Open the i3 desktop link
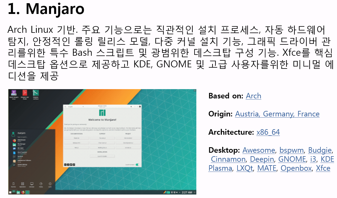 [313, 159]
